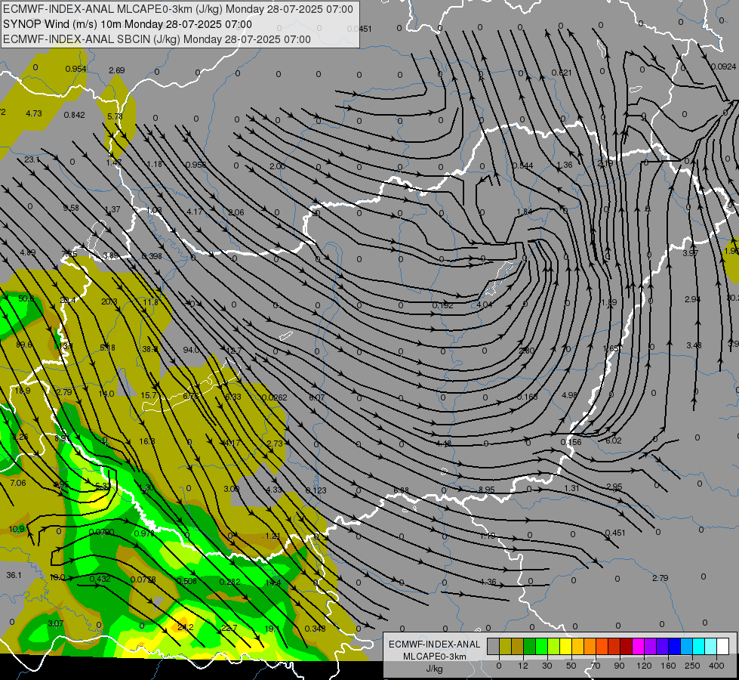The width and height of the screenshot is (739, 680).
Task: Click the map value 50.6
Action: tap(26, 298)
